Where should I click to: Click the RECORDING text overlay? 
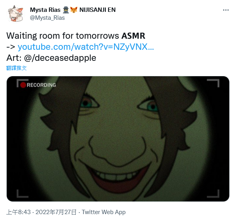click(x=41, y=85)
